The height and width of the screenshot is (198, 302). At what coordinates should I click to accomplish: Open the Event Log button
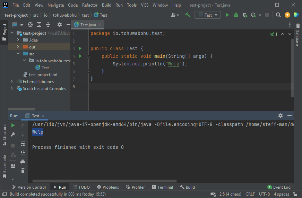tap(279, 187)
